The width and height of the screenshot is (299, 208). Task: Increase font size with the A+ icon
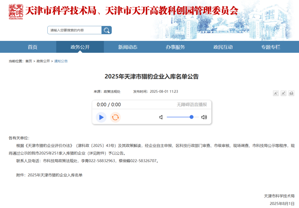point(283,93)
